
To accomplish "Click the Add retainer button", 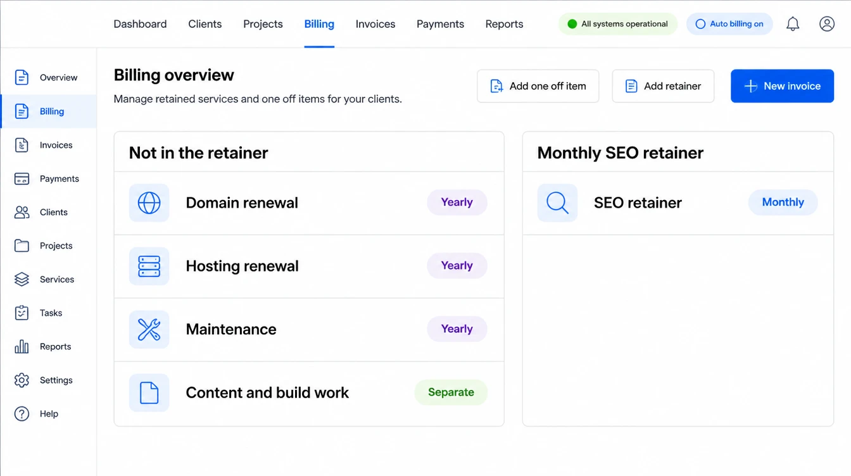I will click(663, 86).
